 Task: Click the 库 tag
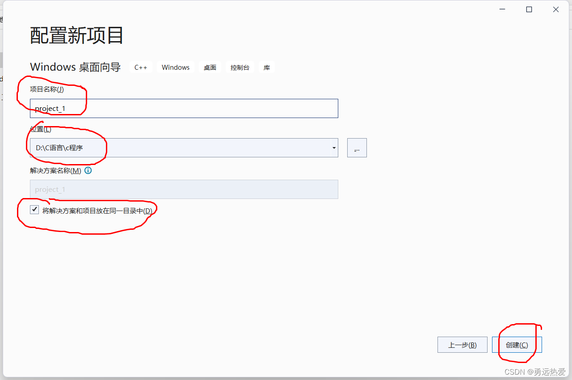(x=267, y=68)
